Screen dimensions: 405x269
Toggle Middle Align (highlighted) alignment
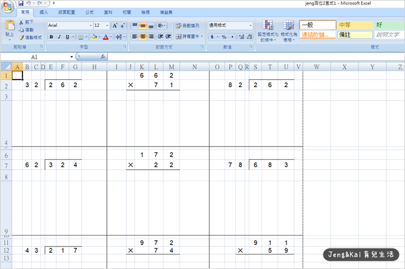pos(143,25)
